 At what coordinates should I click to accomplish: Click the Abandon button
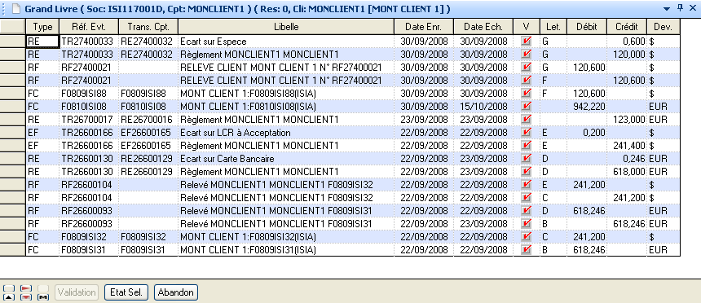point(176,292)
